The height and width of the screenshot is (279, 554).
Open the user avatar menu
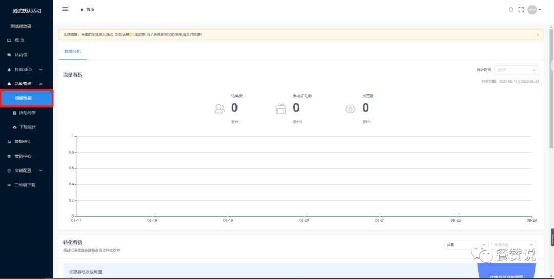coord(532,10)
